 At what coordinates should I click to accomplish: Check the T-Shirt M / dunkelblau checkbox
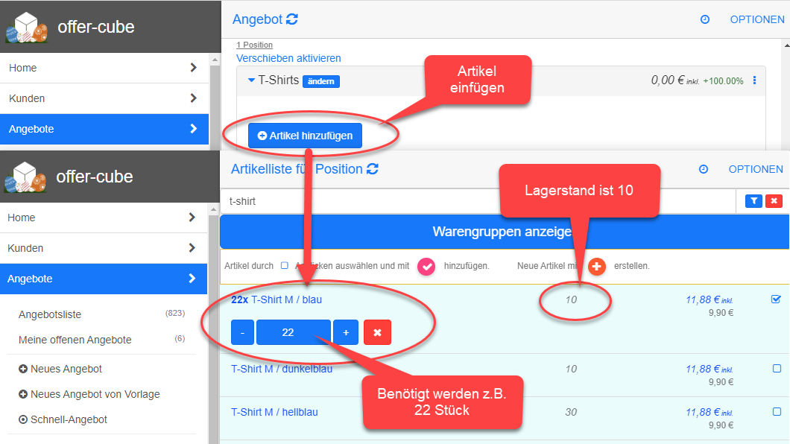[x=777, y=369]
